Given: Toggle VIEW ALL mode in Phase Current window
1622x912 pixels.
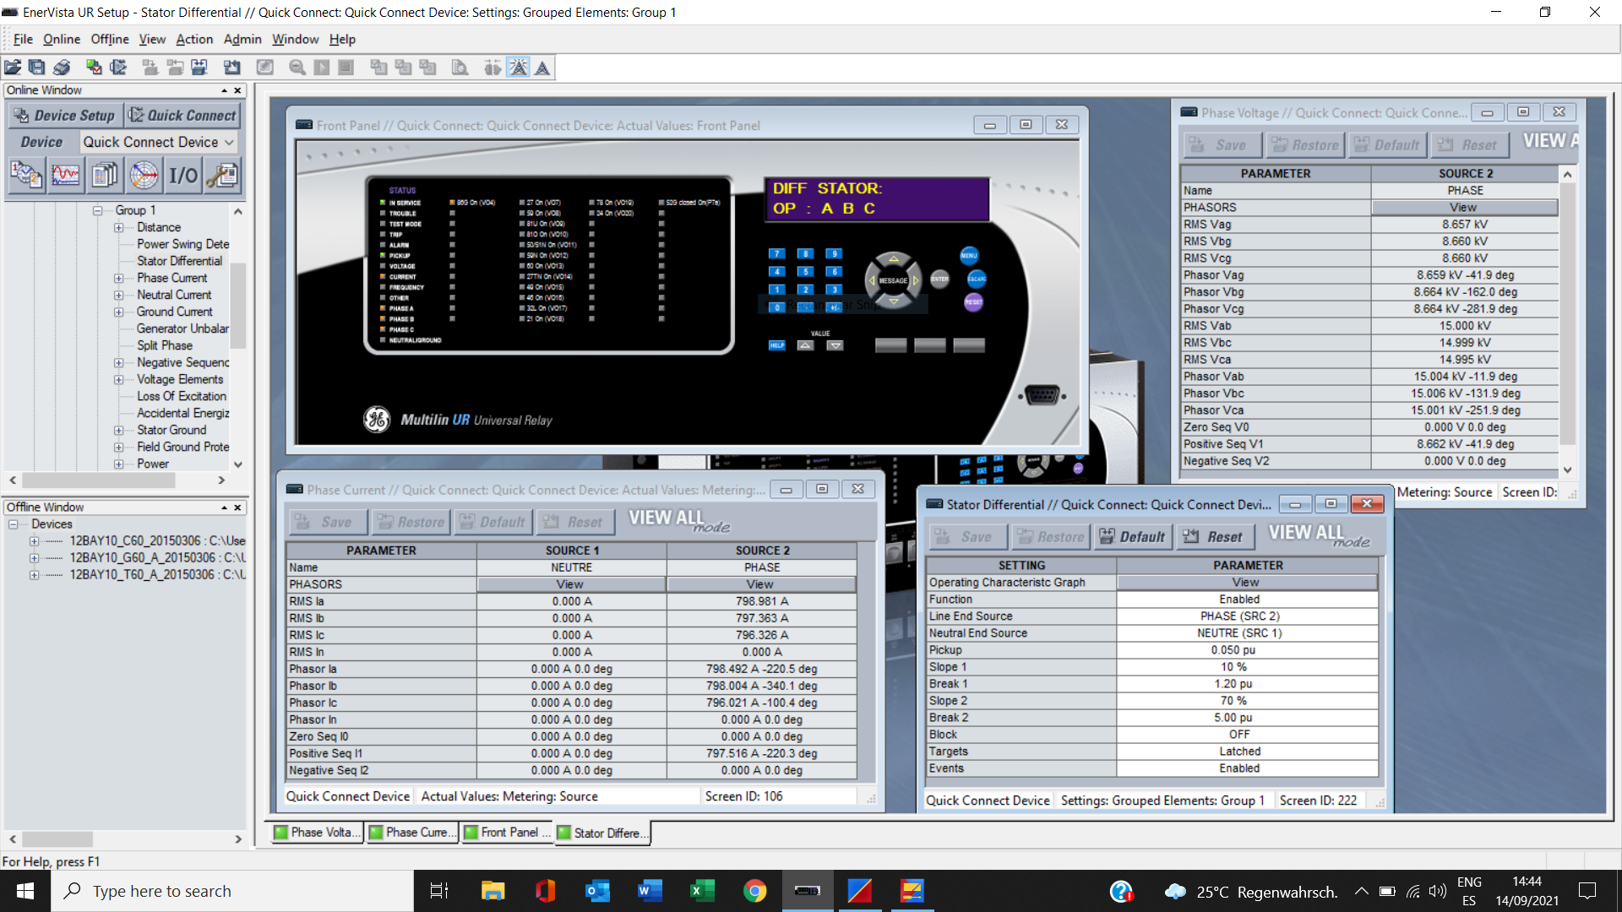Looking at the screenshot, I should pos(678,520).
